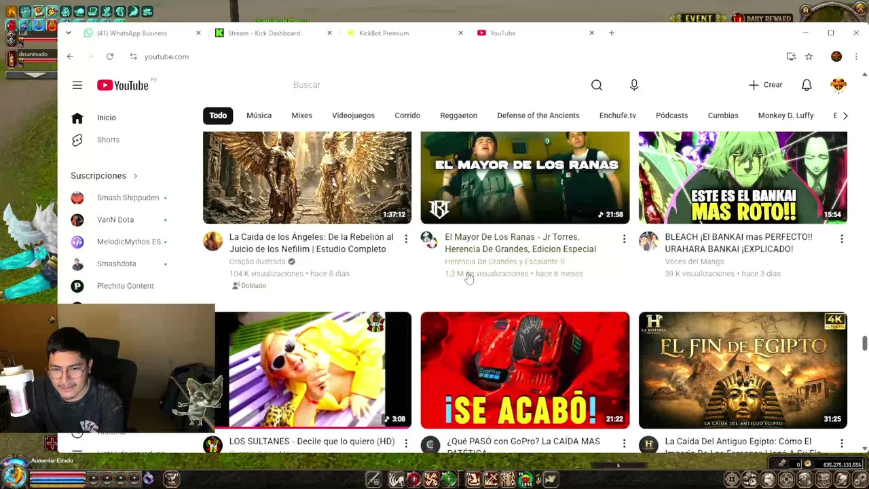Image resolution: width=869 pixels, height=489 pixels.
Task: Click the Crear button
Action: tap(766, 85)
